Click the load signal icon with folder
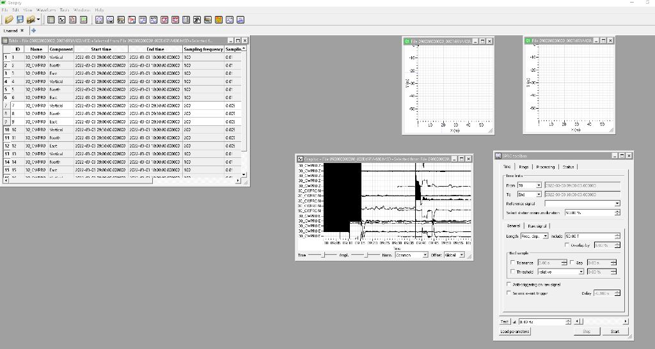 (x=31, y=20)
